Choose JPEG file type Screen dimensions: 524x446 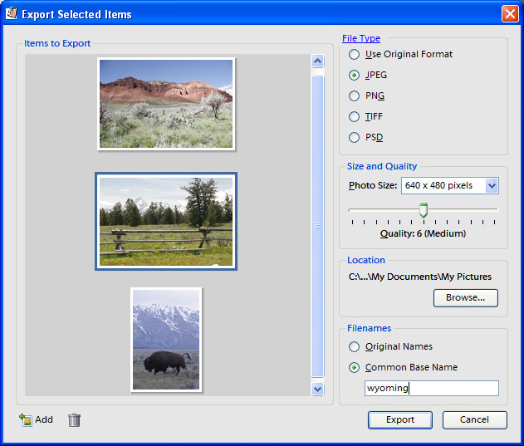(x=355, y=76)
